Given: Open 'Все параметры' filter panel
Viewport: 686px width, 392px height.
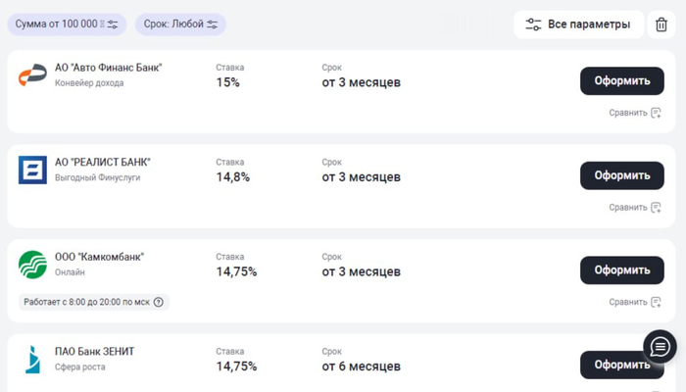Looking at the screenshot, I should pyautogui.click(x=578, y=24).
